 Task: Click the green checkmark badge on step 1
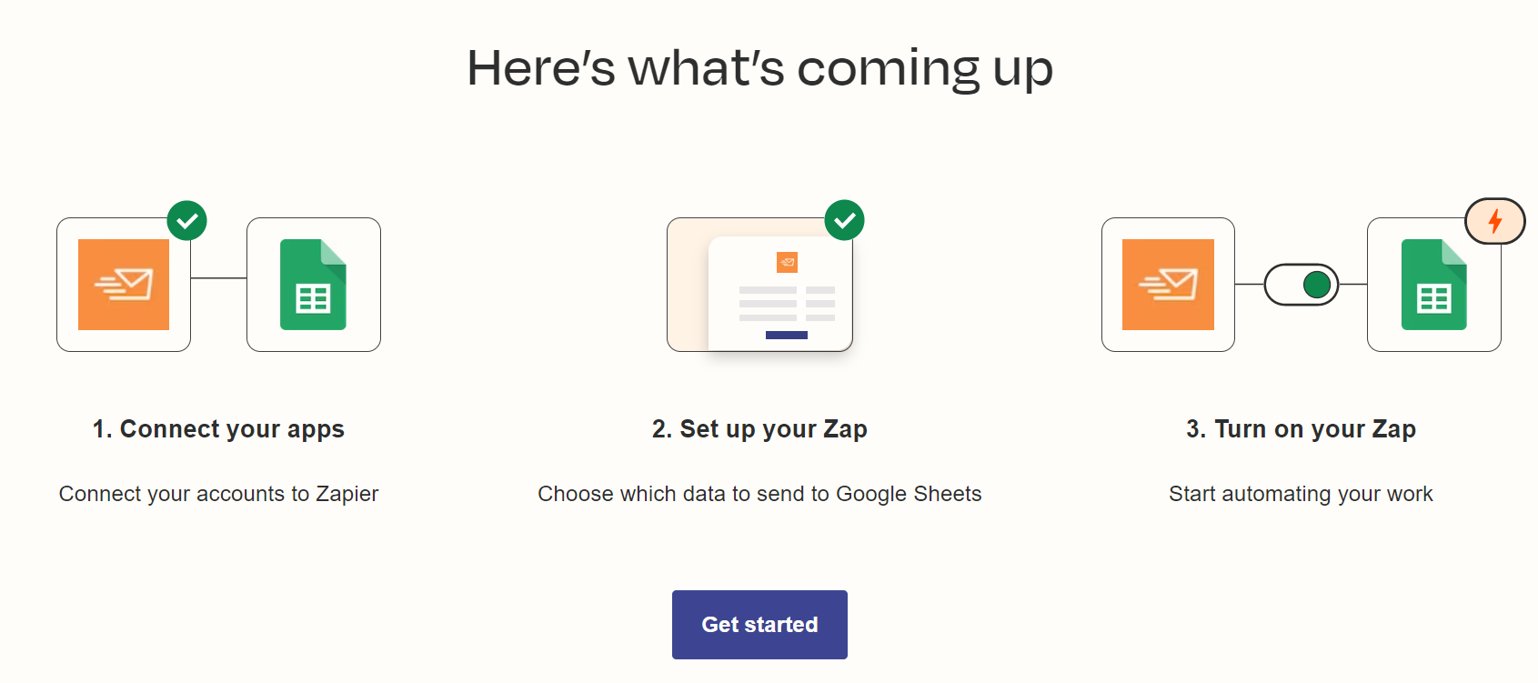[187, 220]
